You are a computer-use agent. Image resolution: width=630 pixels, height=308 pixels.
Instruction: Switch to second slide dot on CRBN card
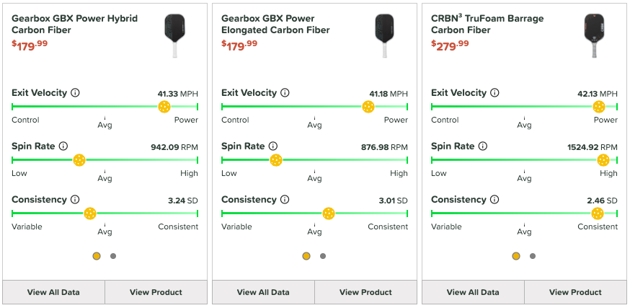[533, 256]
